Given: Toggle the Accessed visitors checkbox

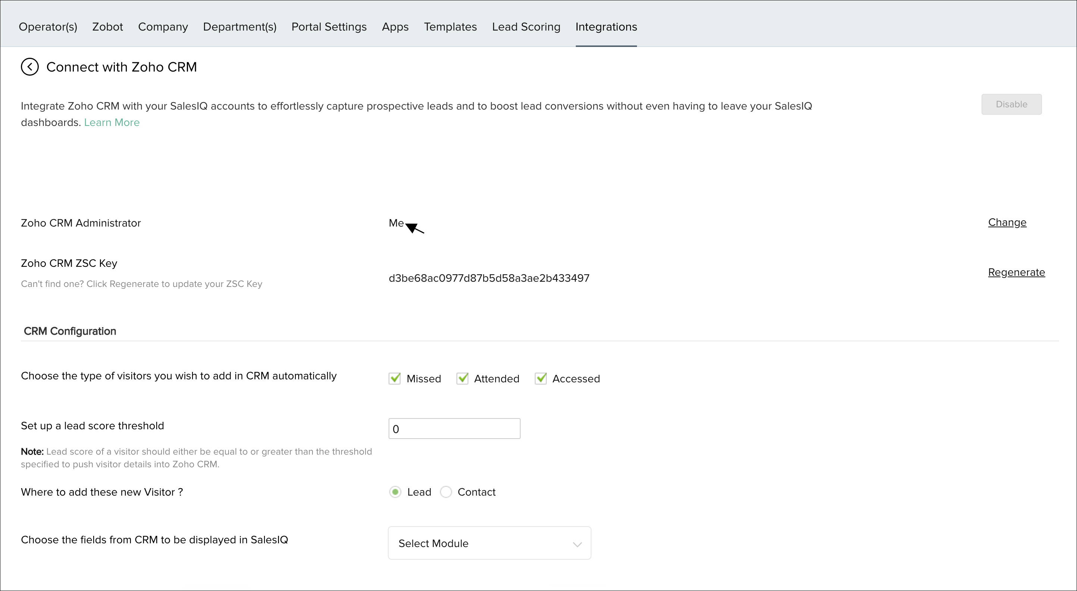Looking at the screenshot, I should 541,378.
